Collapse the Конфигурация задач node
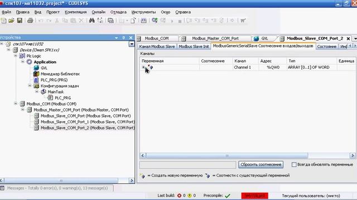 30,86
